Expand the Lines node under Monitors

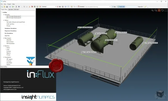click(x=6, y=50)
